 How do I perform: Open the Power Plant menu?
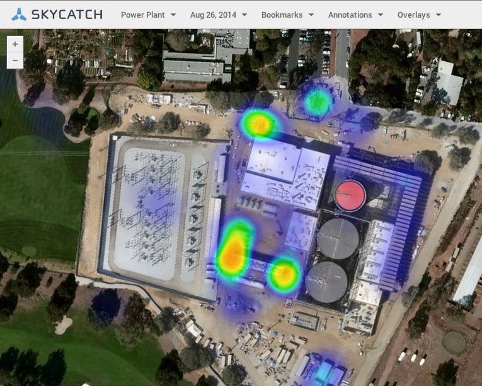click(142, 15)
